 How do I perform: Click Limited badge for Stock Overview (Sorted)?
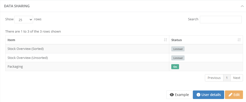pyautogui.click(x=178, y=49)
